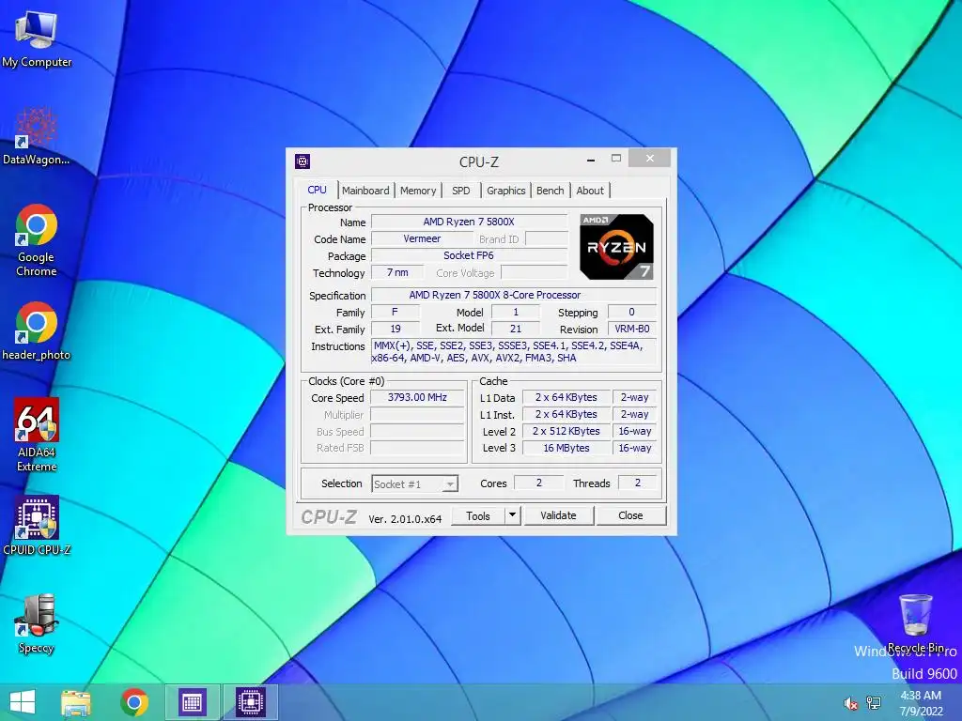
Task: Click the muted volume tray icon
Action: pos(850,704)
